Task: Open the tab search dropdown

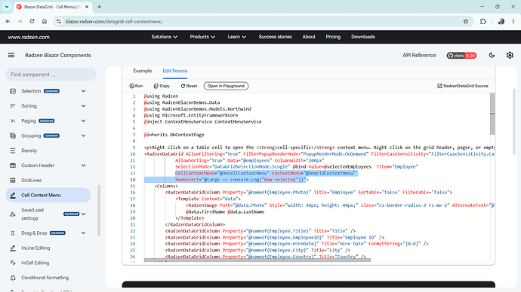Action: pyautogui.click(x=7, y=7)
